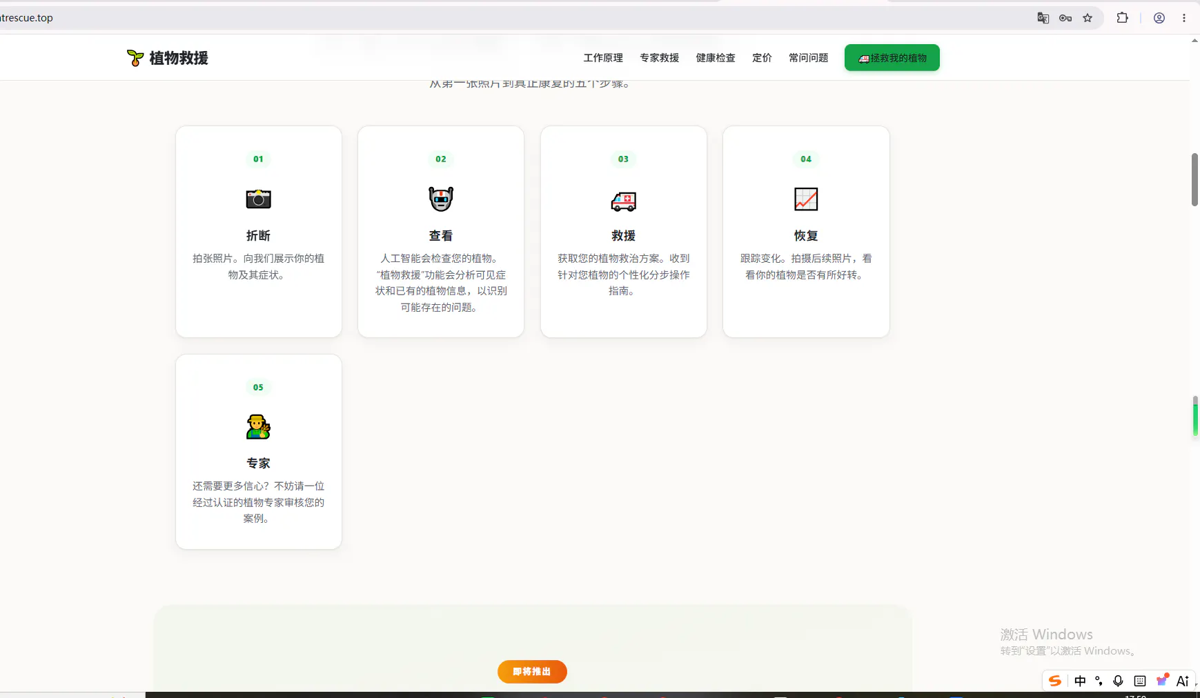Toggle the punctuation mode in Sogou bar
Image resolution: width=1200 pixels, height=698 pixels.
[x=1099, y=681]
